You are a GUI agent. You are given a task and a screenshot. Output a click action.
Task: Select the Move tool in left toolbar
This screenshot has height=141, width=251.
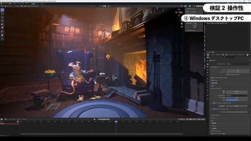pos(2,17)
